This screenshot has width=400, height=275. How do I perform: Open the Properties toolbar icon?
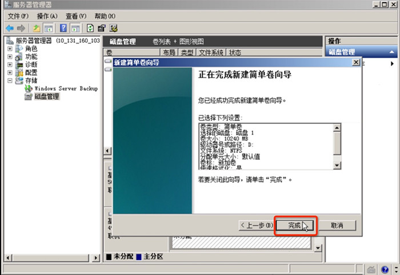pos(102,28)
